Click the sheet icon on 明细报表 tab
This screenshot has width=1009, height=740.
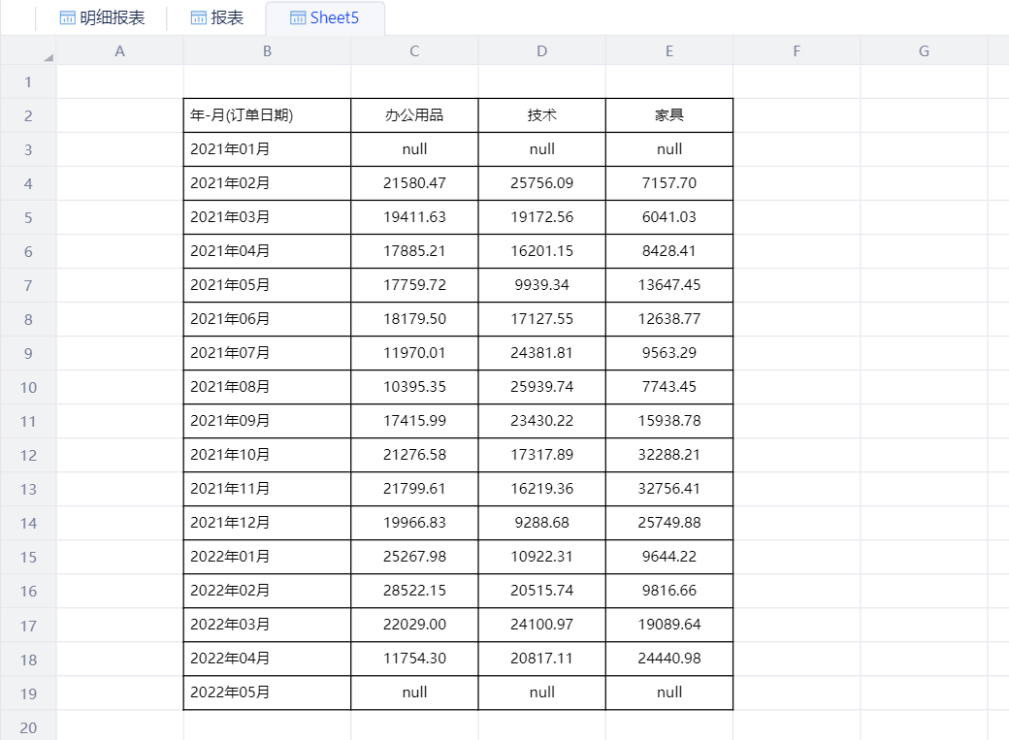(x=68, y=17)
